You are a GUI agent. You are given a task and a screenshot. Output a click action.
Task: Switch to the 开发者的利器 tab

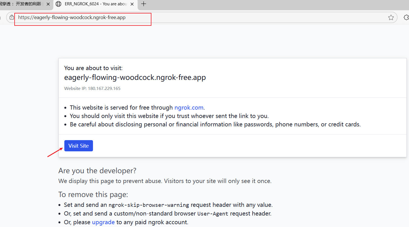coord(21,4)
